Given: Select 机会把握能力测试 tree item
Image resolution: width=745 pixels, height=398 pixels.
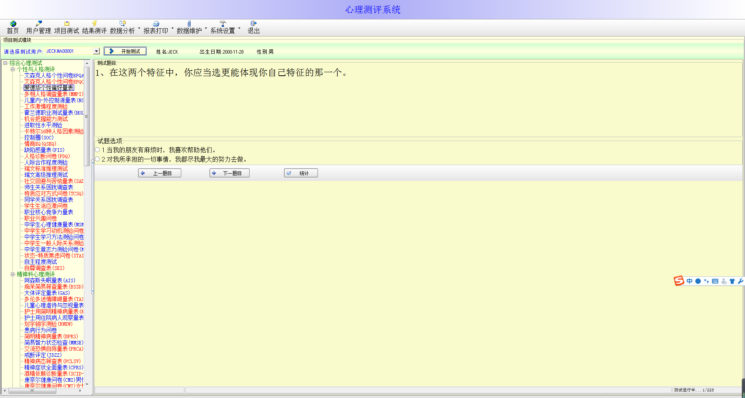Looking at the screenshot, I should 46,119.
